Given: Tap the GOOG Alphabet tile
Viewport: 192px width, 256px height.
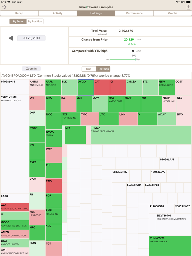Looking at the screenshot, I should coord(15,225).
